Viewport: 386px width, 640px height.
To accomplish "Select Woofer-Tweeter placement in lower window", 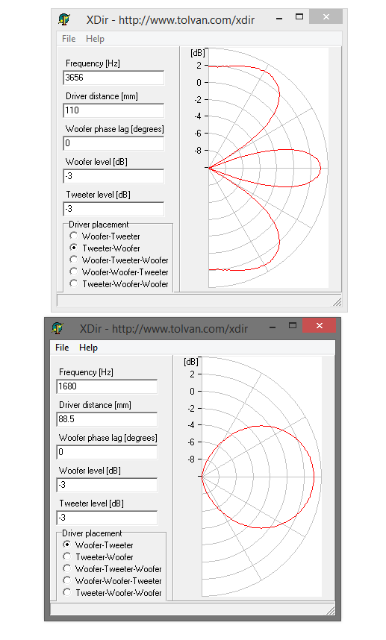I will 99,545.
